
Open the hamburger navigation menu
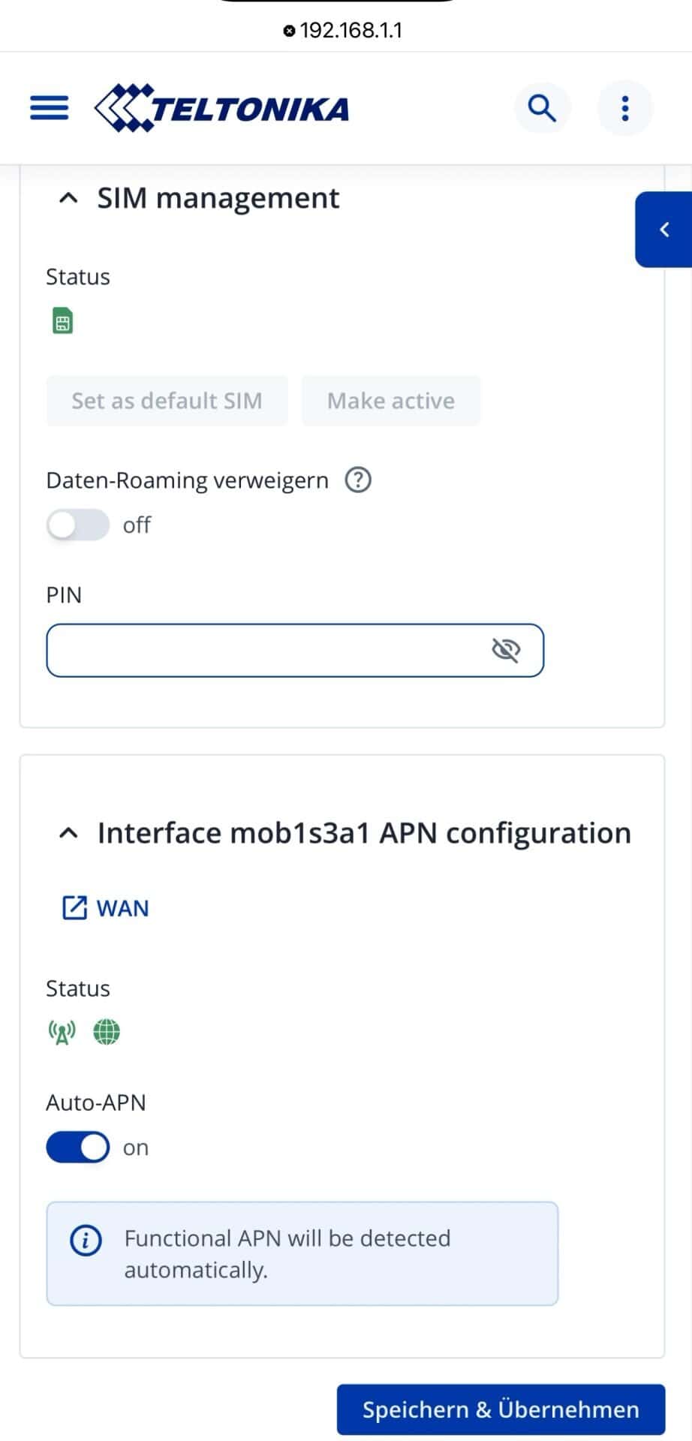48,107
